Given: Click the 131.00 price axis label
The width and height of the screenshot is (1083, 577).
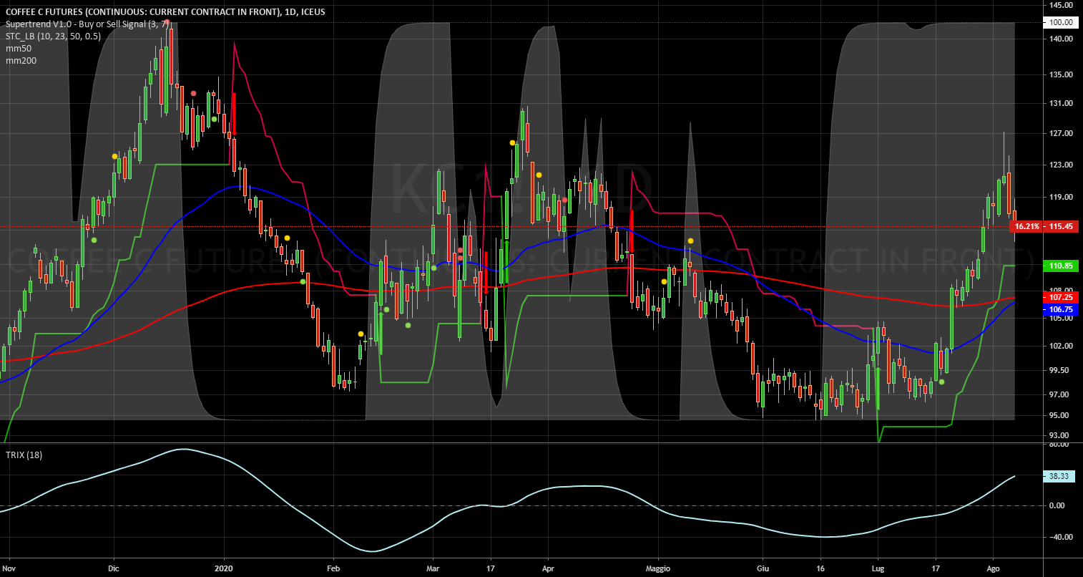Looking at the screenshot, I should click(x=1062, y=103).
